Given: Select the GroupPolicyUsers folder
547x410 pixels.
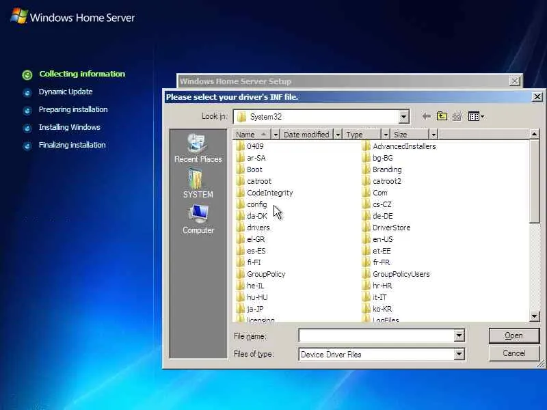Looking at the screenshot, I should [397, 274].
